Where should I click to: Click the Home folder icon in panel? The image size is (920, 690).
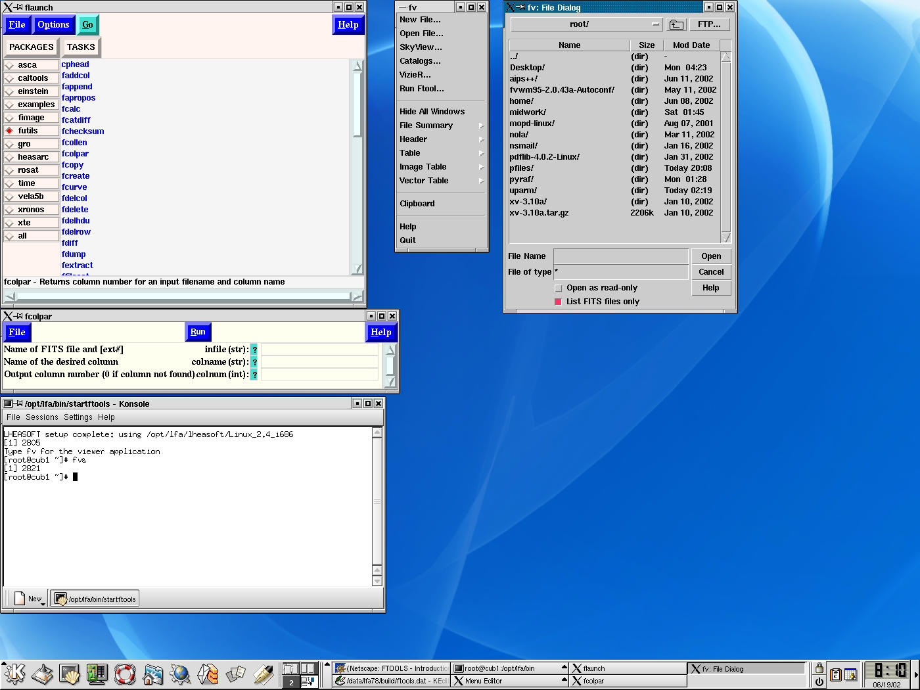click(153, 674)
